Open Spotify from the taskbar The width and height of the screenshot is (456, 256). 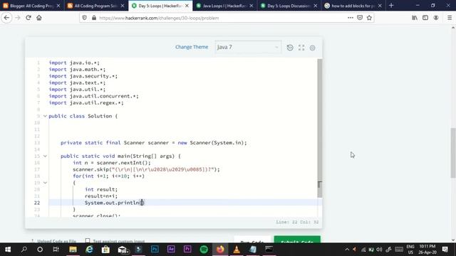(x=204, y=249)
